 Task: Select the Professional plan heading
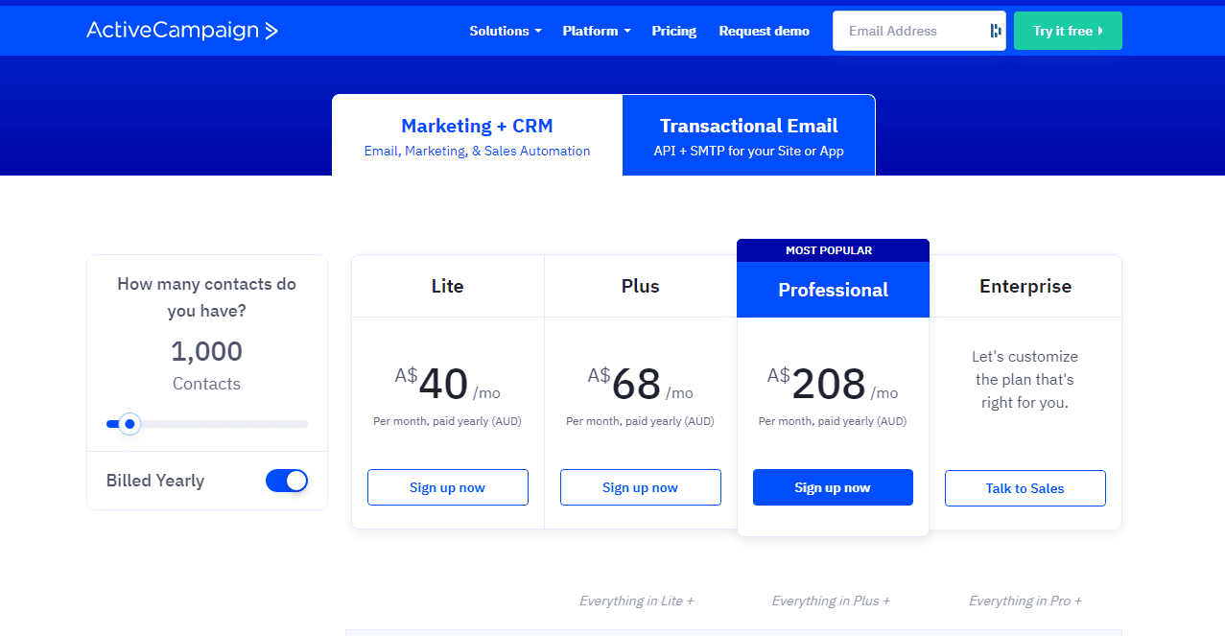point(833,290)
